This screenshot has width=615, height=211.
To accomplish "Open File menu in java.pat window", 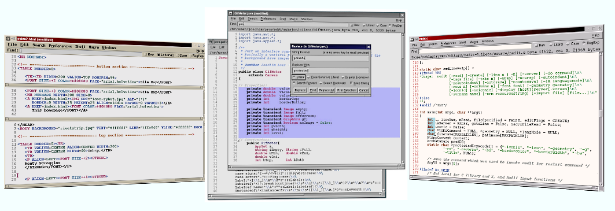I will pos(213,47).
